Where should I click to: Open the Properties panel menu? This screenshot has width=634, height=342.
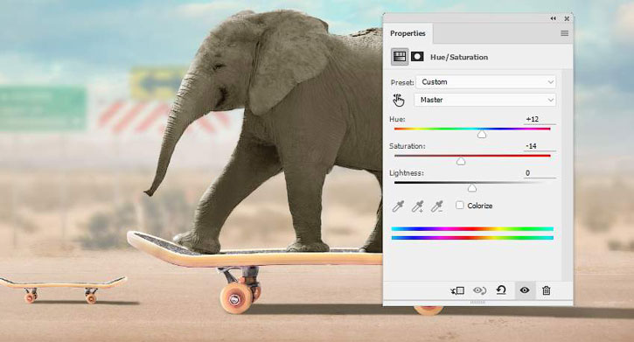pyautogui.click(x=564, y=33)
